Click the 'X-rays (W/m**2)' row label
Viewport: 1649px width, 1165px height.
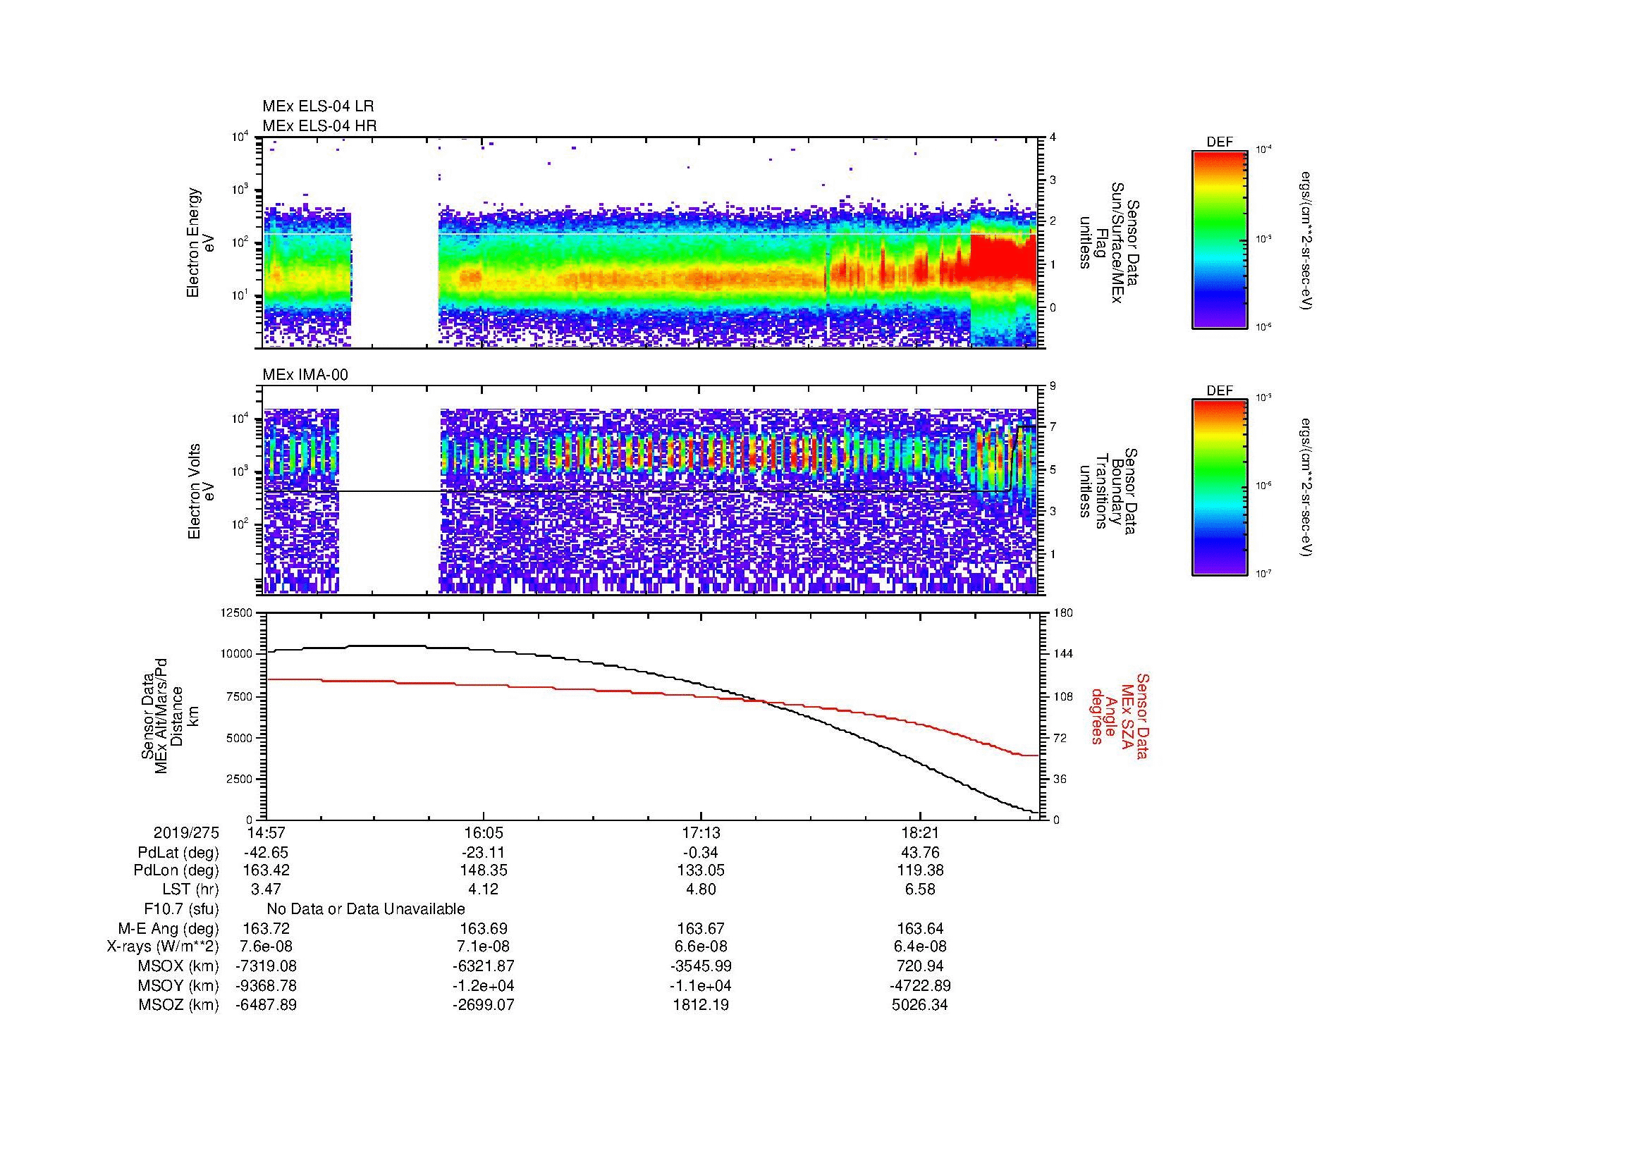point(163,947)
